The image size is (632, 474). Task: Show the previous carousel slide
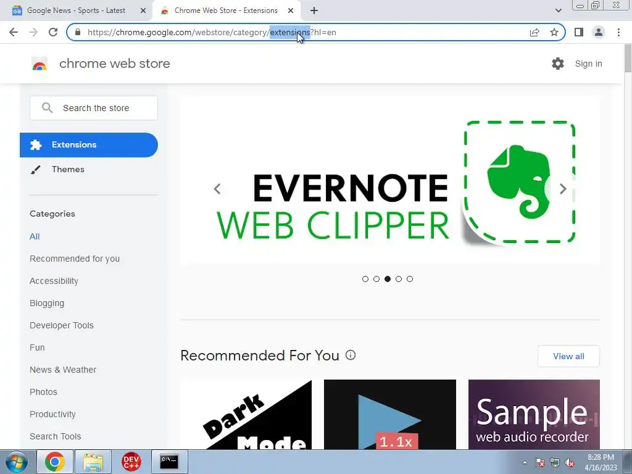tap(217, 189)
